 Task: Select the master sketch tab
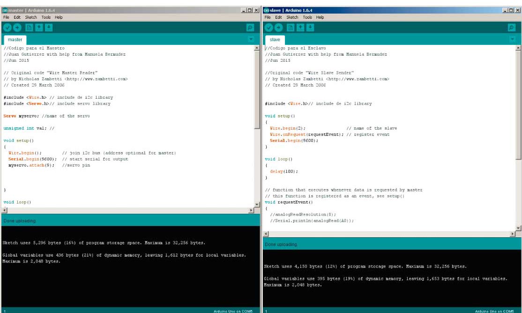click(x=15, y=40)
